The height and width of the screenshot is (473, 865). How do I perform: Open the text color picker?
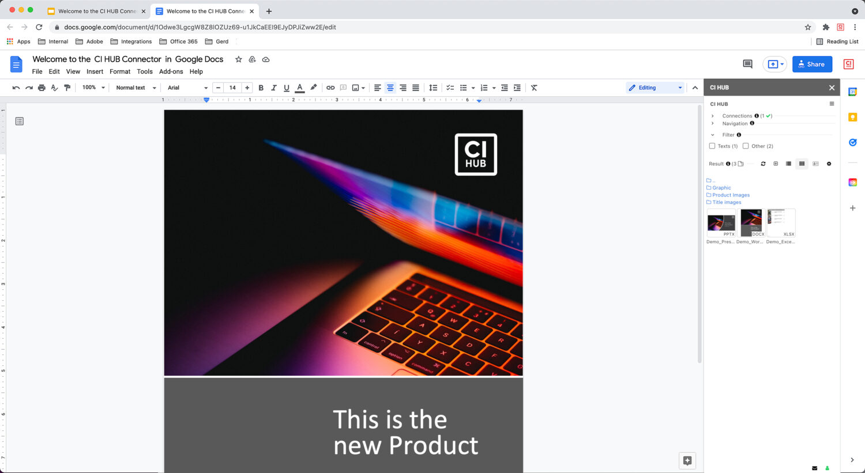(x=300, y=88)
